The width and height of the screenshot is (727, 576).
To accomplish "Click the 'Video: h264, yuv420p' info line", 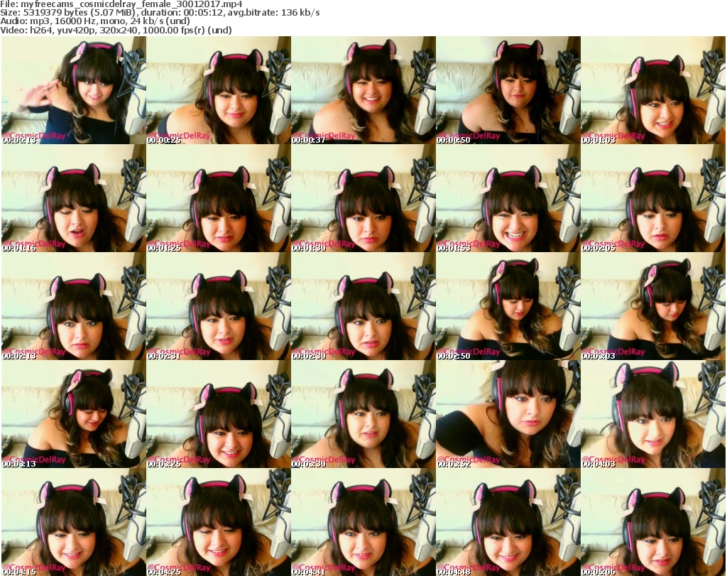I will (116, 30).
